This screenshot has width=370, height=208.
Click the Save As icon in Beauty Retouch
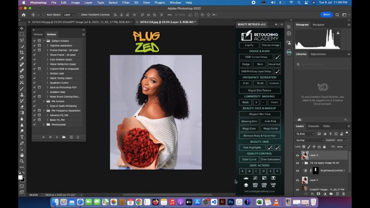pyautogui.click(x=273, y=185)
